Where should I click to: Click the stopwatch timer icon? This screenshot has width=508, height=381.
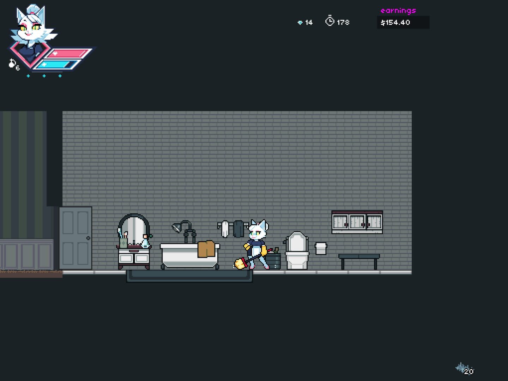pos(329,21)
